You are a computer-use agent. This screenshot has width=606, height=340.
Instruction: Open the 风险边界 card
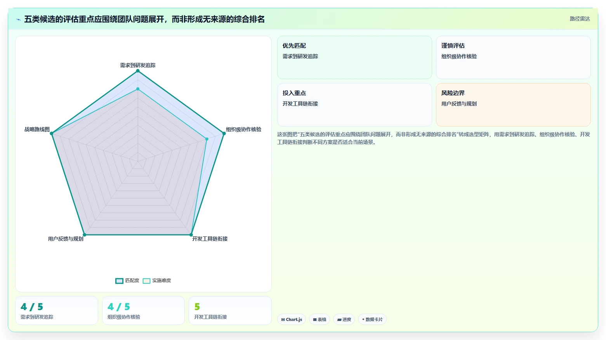pyautogui.click(x=513, y=105)
